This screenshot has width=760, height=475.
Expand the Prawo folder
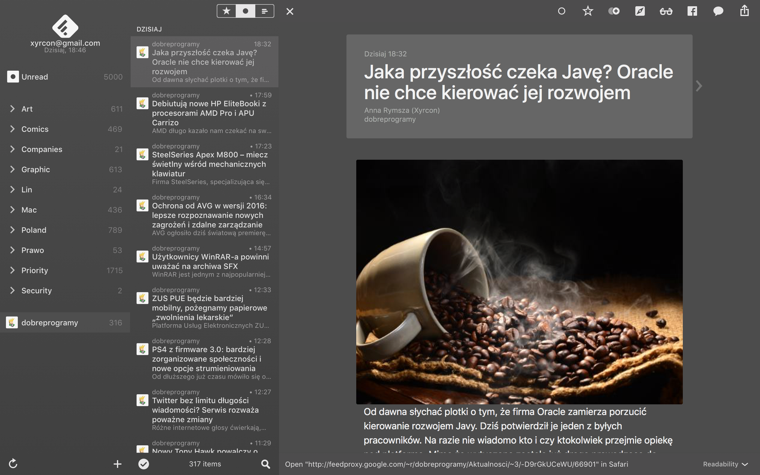pos(12,250)
